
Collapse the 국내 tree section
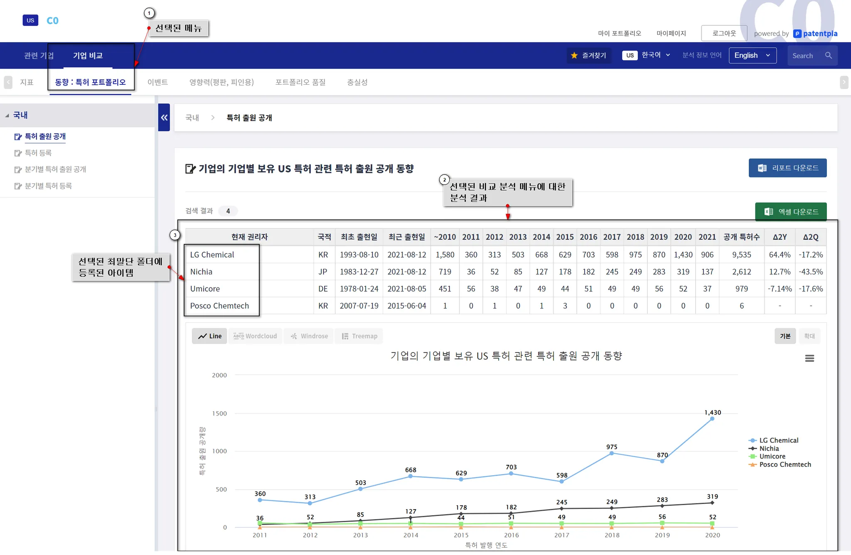[7, 115]
